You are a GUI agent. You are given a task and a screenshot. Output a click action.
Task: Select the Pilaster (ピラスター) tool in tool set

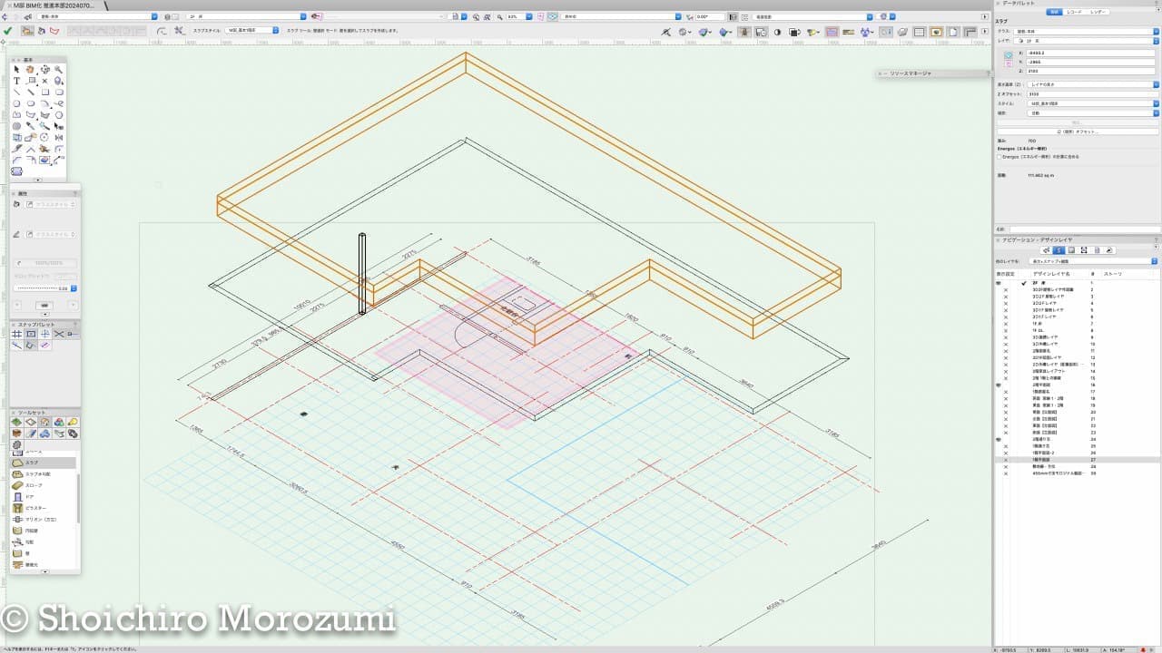tap(36, 508)
